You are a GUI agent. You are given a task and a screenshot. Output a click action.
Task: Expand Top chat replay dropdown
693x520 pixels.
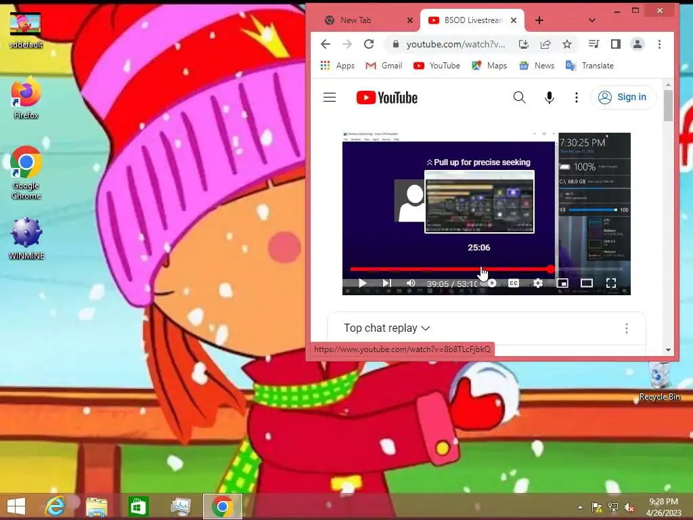pyautogui.click(x=387, y=328)
